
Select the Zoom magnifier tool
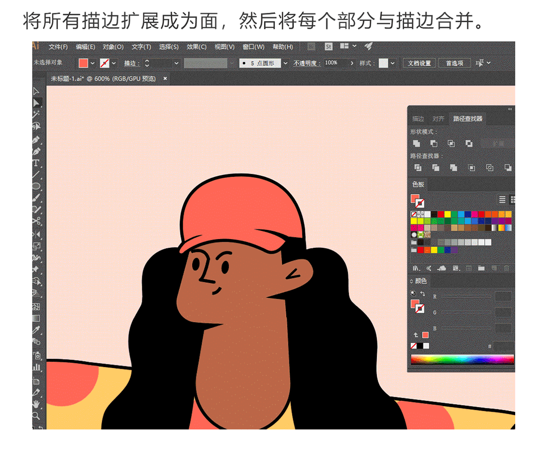coord(37,416)
